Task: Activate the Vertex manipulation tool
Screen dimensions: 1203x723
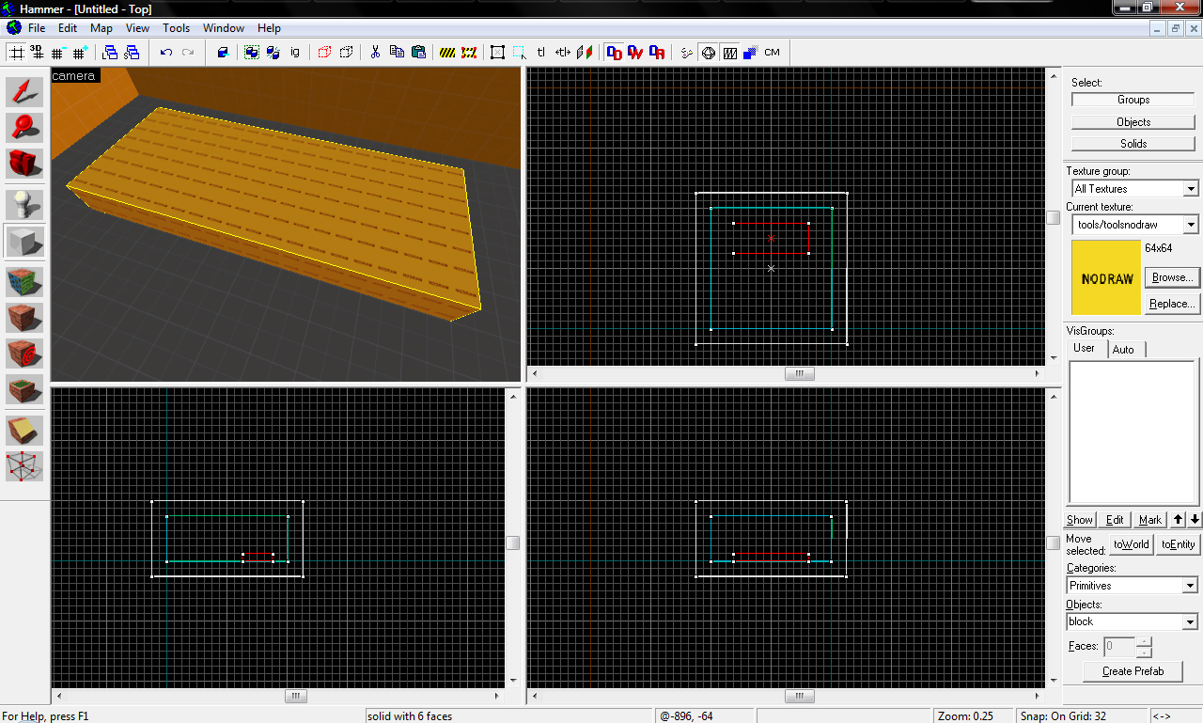Action: 24,466
